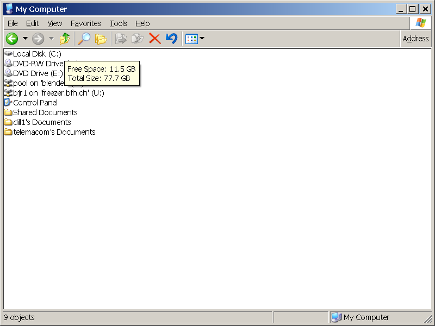Select the pool on 'blender' label
Viewport: 435px width, 326px height.
(39, 83)
